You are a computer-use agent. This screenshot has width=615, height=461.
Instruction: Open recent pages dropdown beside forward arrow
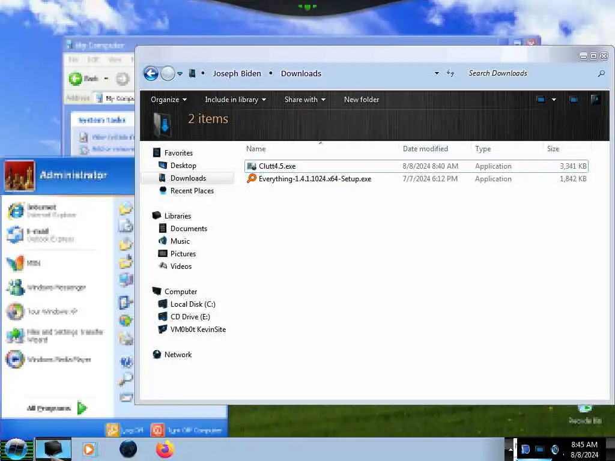pyautogui.click(x=180, y=74)
